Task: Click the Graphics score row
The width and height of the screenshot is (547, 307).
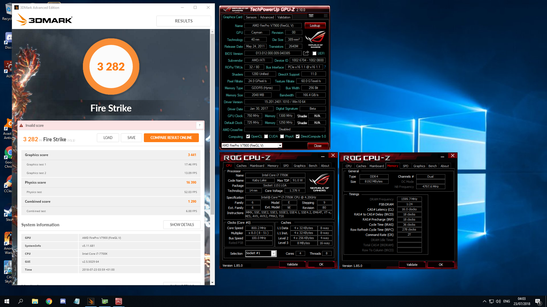Action: 111,155
